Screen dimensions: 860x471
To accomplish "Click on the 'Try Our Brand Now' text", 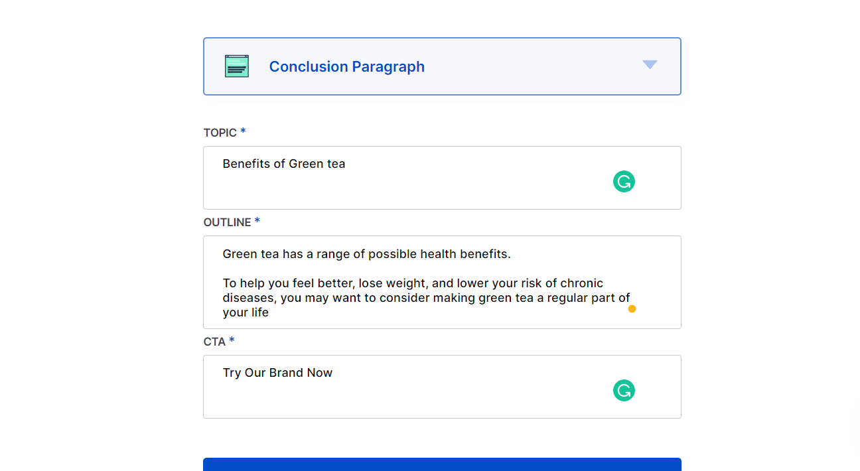I will tap(277, 373).
